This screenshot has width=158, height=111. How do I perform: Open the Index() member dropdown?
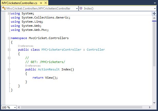click(x=117, y=8)
